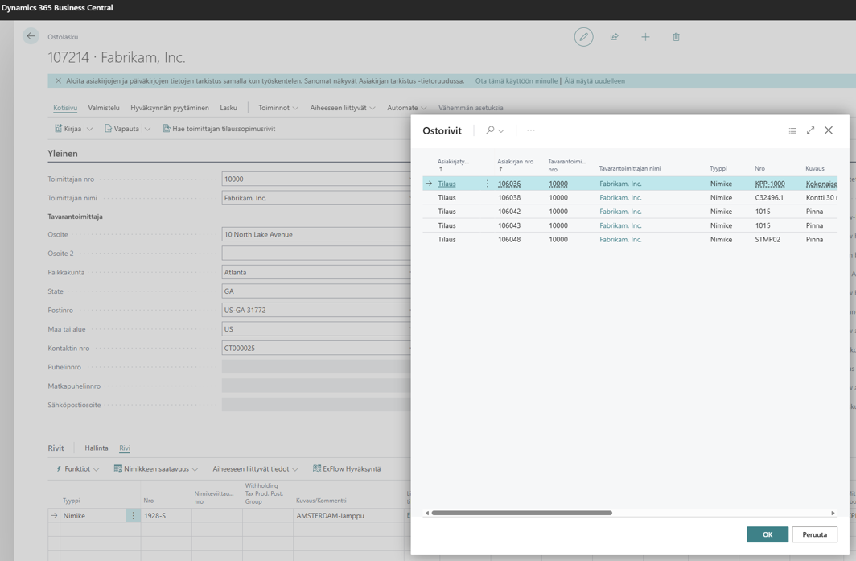Click the Paikkakunta field showing Atlanta

[316, 272]
